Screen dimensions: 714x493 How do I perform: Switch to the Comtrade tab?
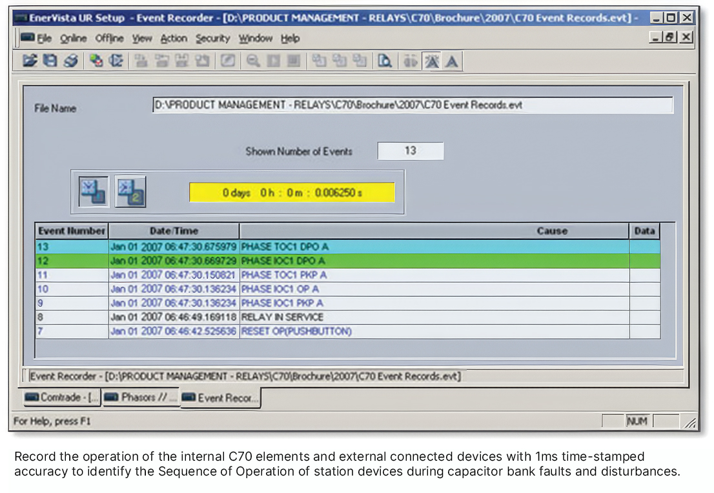pos(61,397)
